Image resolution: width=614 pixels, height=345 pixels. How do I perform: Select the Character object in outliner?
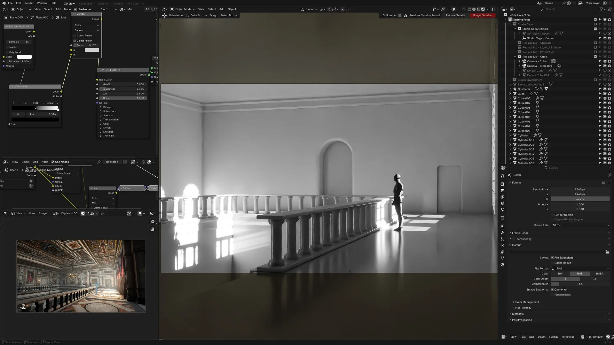(x=523, y=89)
